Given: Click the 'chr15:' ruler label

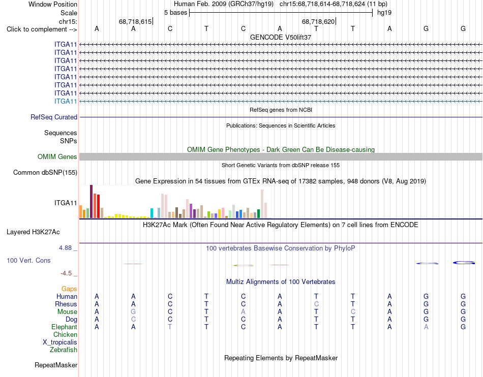Looking at the screenshot, I should [68, 21].
